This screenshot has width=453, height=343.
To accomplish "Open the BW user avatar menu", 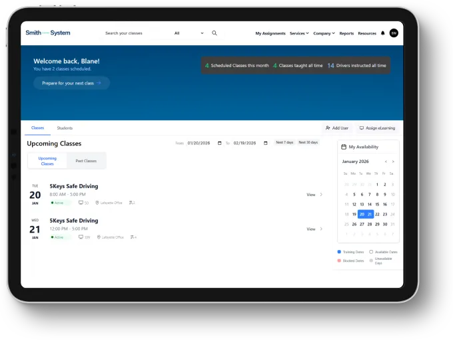I will (x=394, y=33).
